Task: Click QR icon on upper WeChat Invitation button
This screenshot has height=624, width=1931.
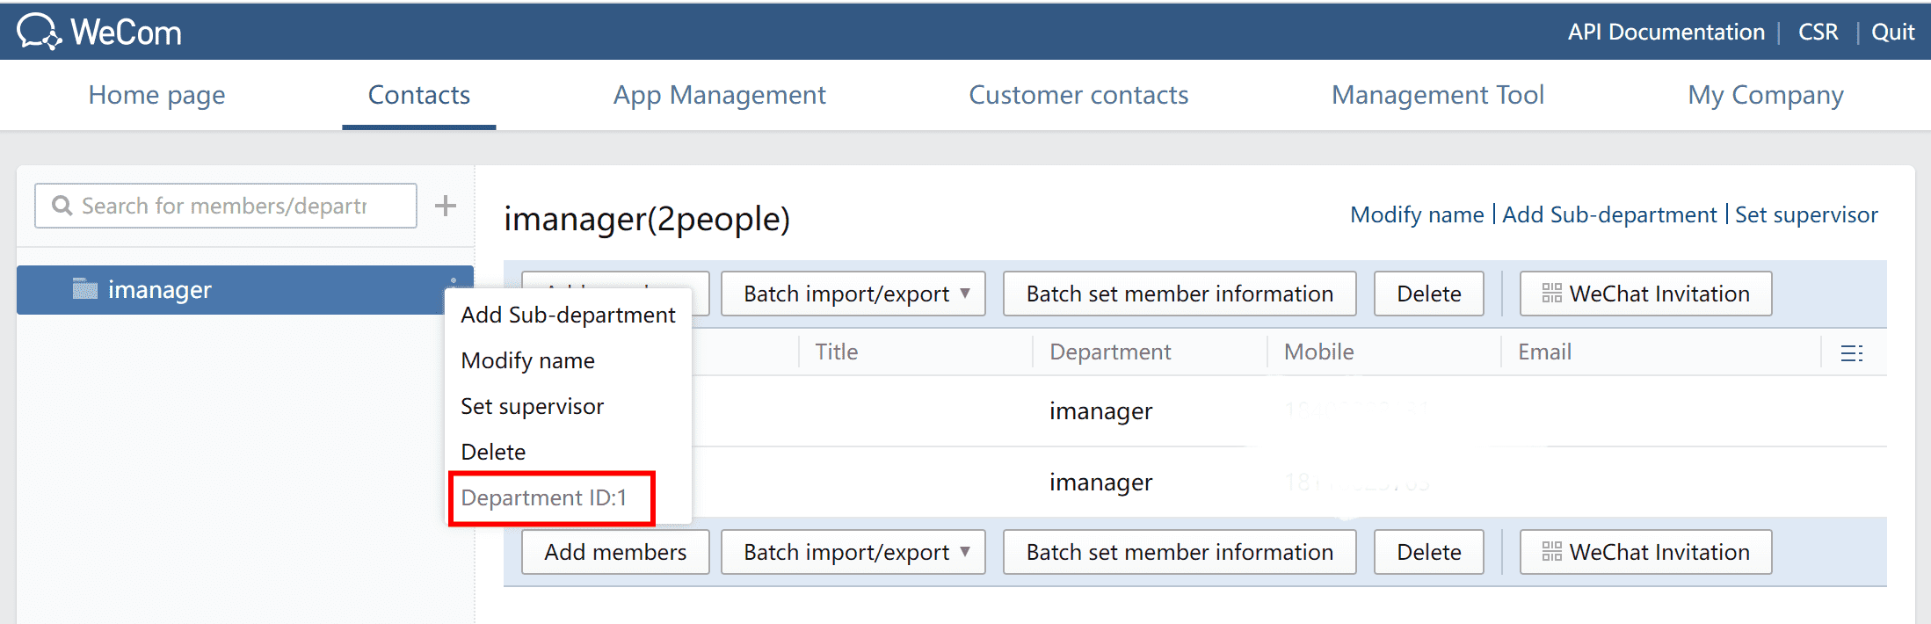Action: [1551, 294]
